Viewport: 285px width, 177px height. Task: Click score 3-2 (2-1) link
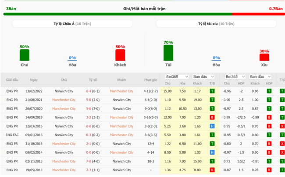93,118
